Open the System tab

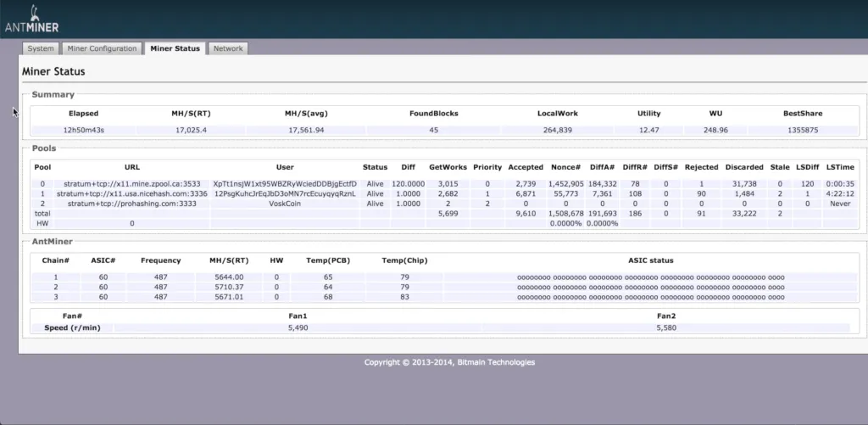click(x=41, y=48)
